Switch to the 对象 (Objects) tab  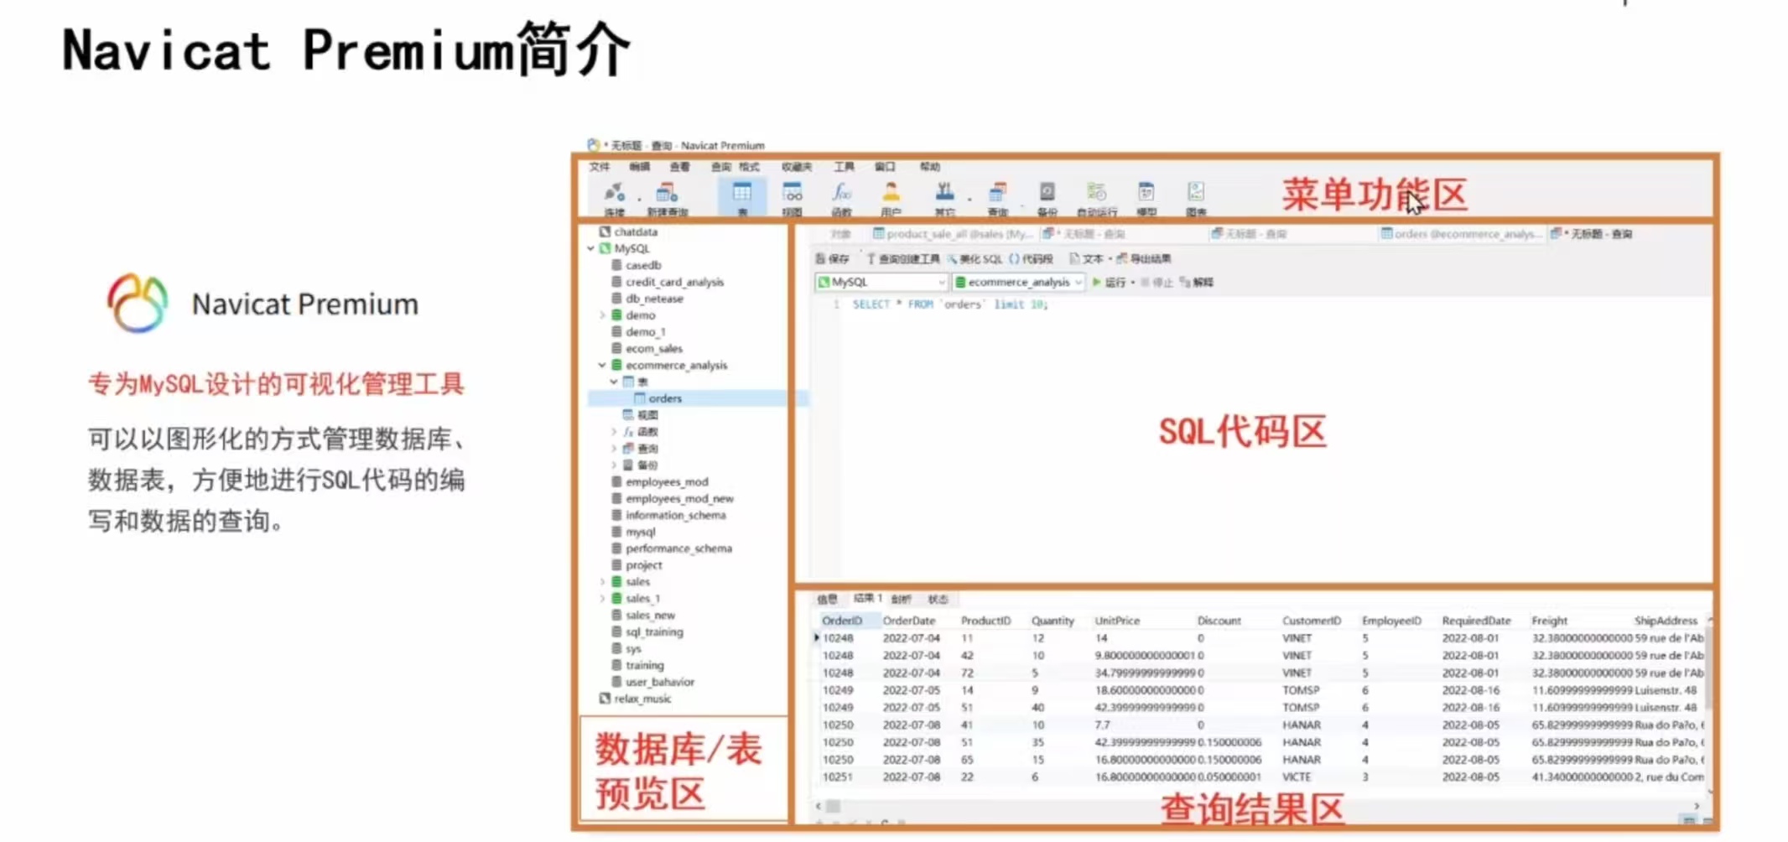840,234
